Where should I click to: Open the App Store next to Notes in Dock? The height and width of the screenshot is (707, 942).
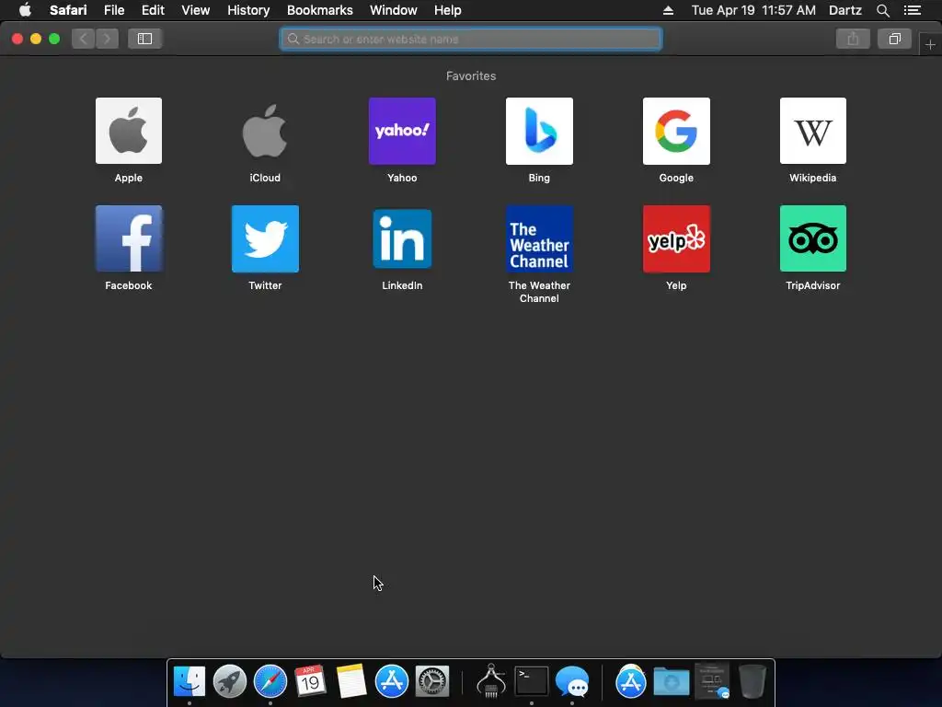coord(392,681)
